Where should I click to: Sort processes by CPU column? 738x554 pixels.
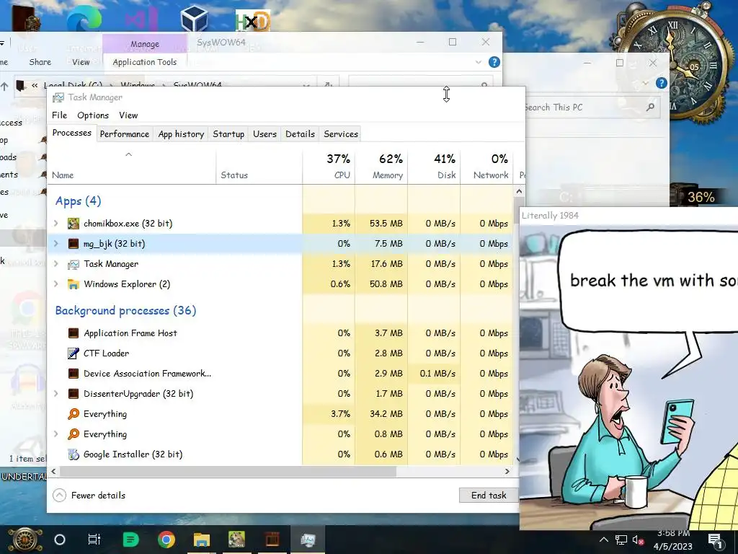pyautogui.click(x=329, y=167)
